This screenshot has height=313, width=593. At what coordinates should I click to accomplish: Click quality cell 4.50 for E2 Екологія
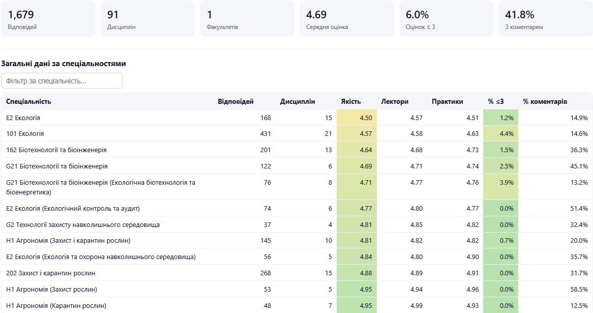[x=357, y=118]
